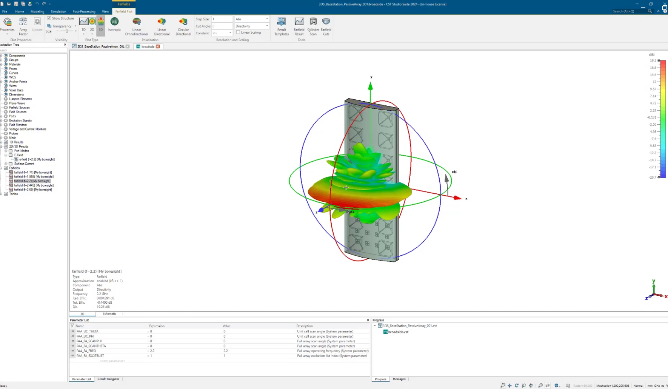
Task: Choose Circular Directional polarization
Action: coord(183,26)
